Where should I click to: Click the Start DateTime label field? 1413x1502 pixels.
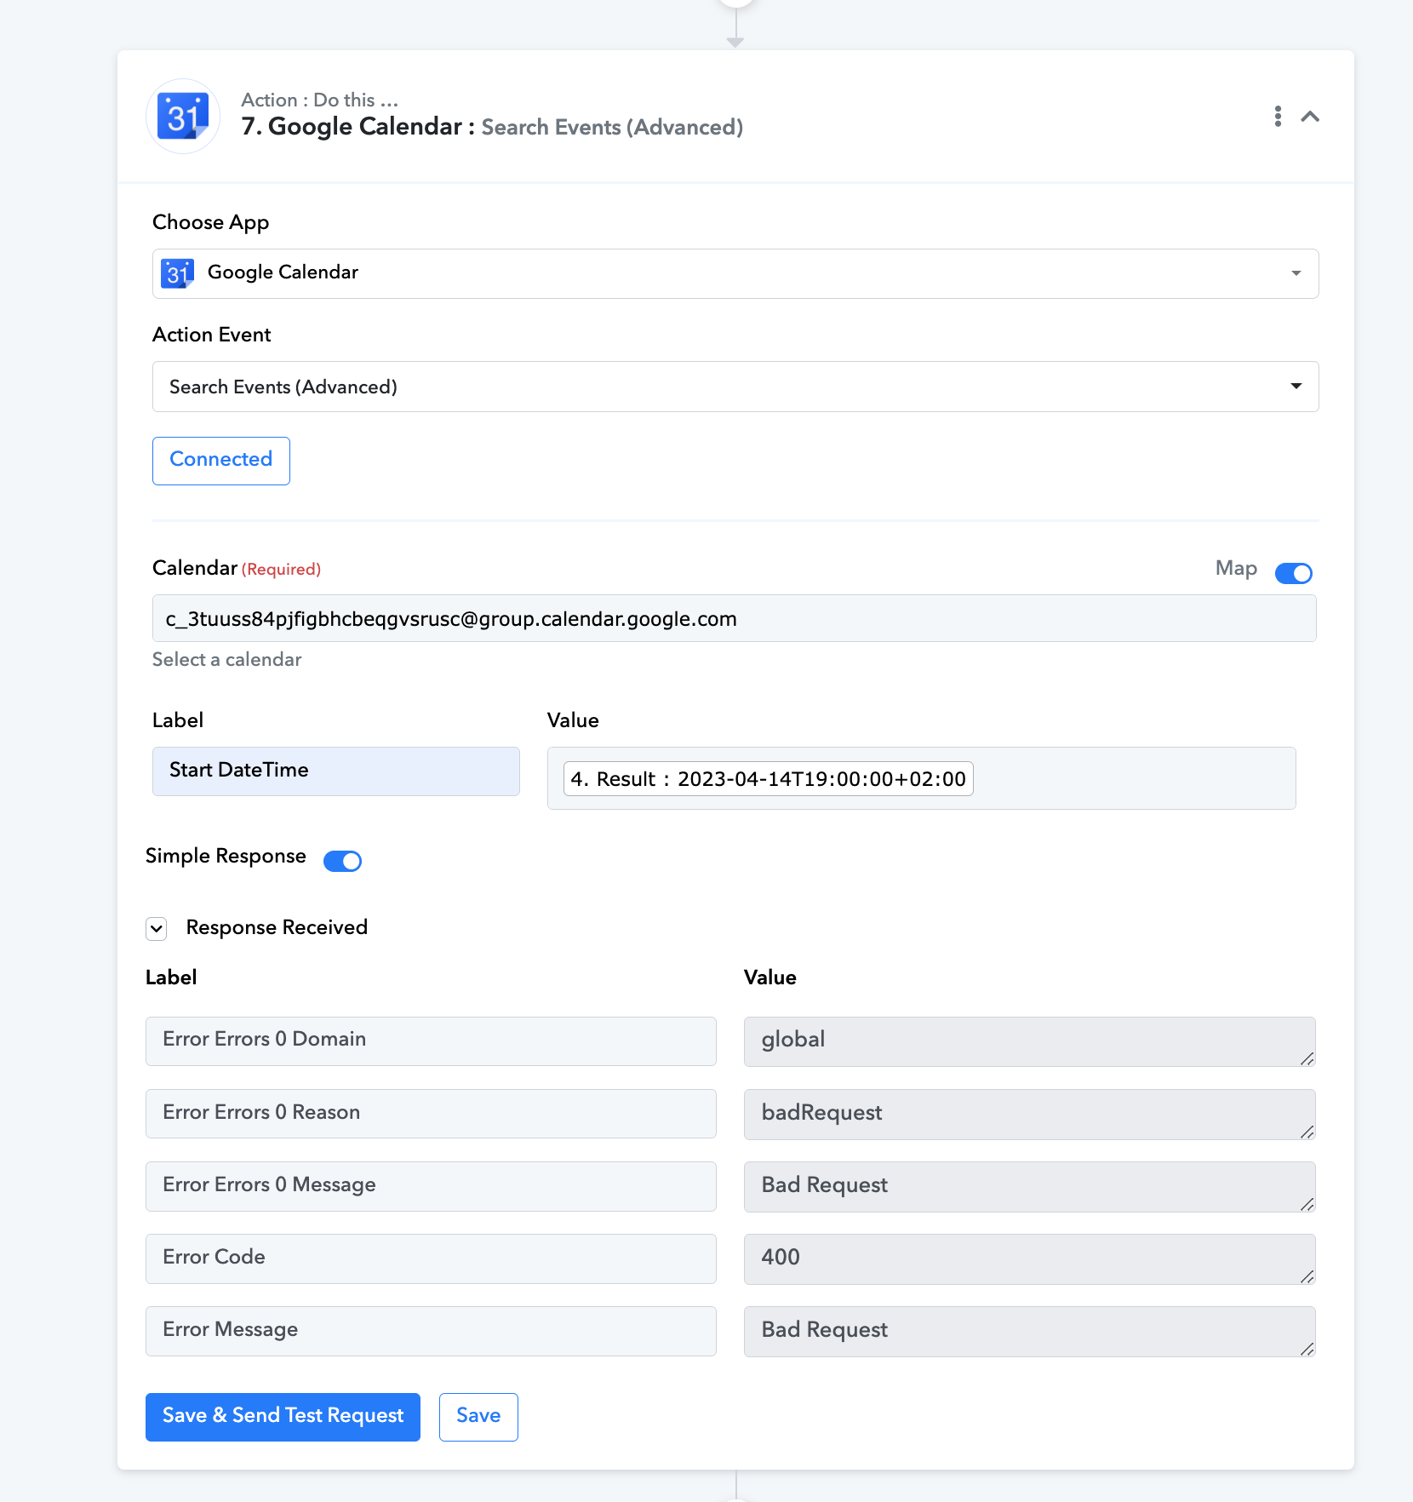click(336, 771)
